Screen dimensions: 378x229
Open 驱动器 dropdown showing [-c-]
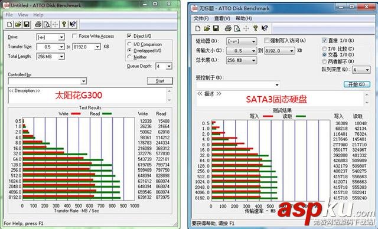coord(242,41)
